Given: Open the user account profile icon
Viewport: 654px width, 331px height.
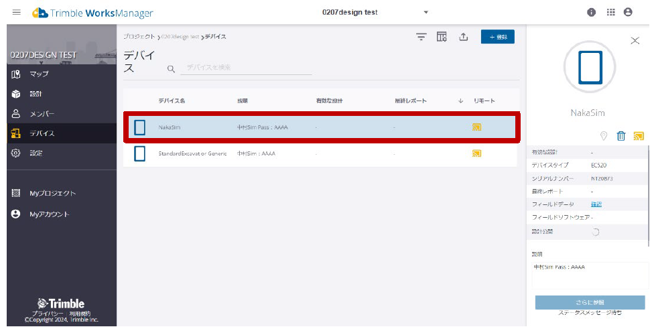Looking at the screenshot, I should [x=628, y=13].
